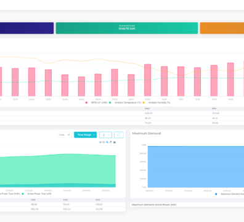Viewport: 244px width, 222px height.
Task: Click the 372.39 average value cell
Action: pyautogui.click(x=99, y=209)
